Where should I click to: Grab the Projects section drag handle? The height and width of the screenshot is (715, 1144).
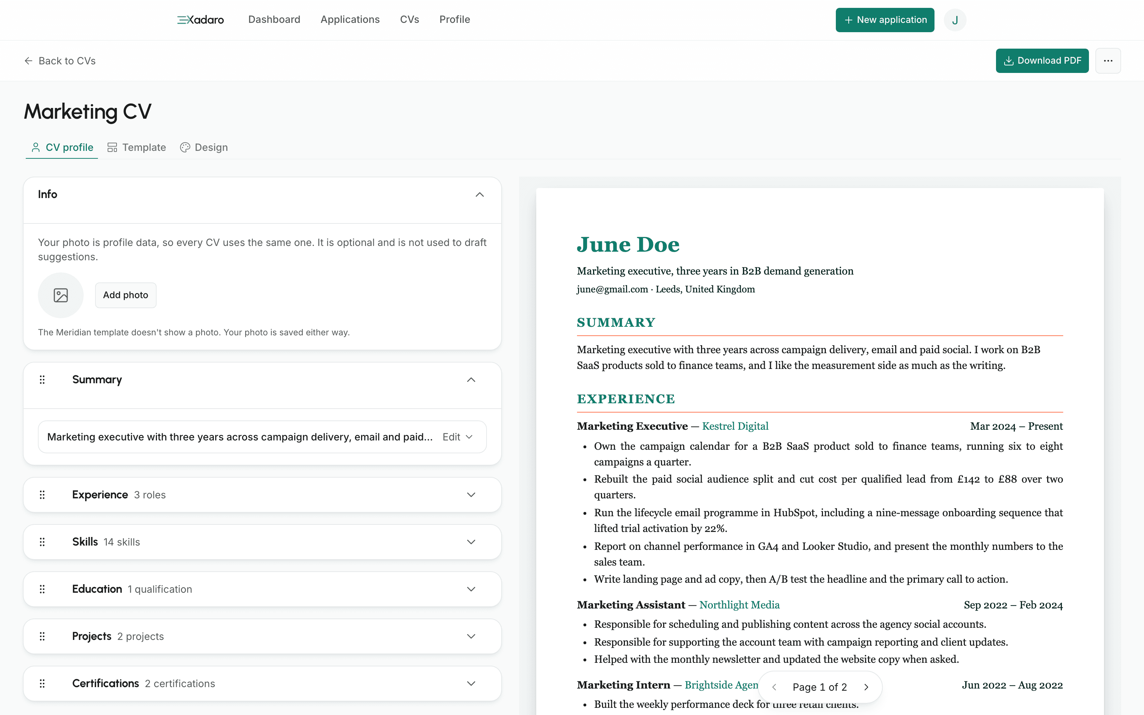click(42, 636)
